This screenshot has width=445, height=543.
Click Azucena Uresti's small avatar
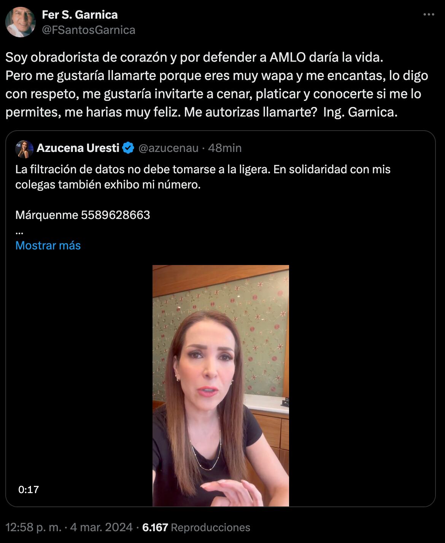click(24, 149)
